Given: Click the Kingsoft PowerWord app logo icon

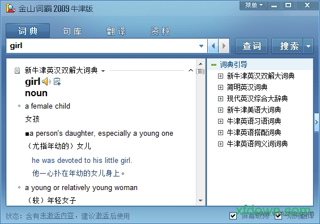Looking at the screenshot, I should tap(10, 8).
